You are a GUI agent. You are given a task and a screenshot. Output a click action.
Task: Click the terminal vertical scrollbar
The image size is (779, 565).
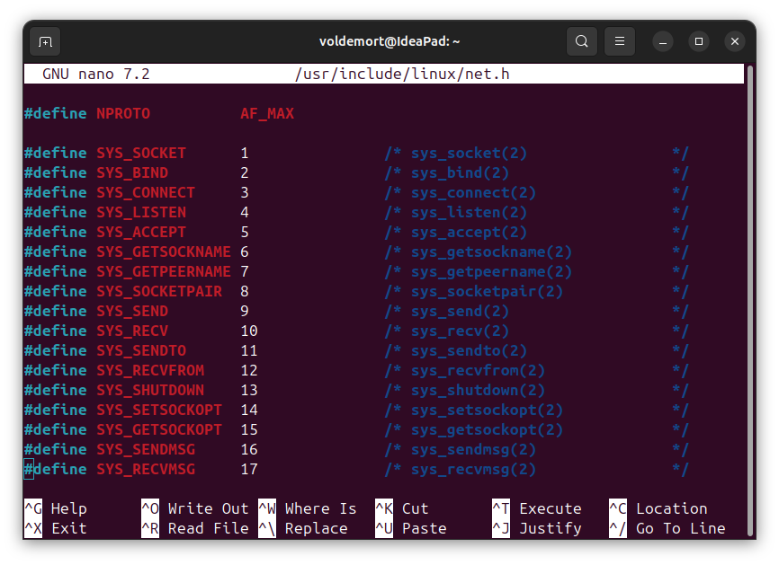750,300
